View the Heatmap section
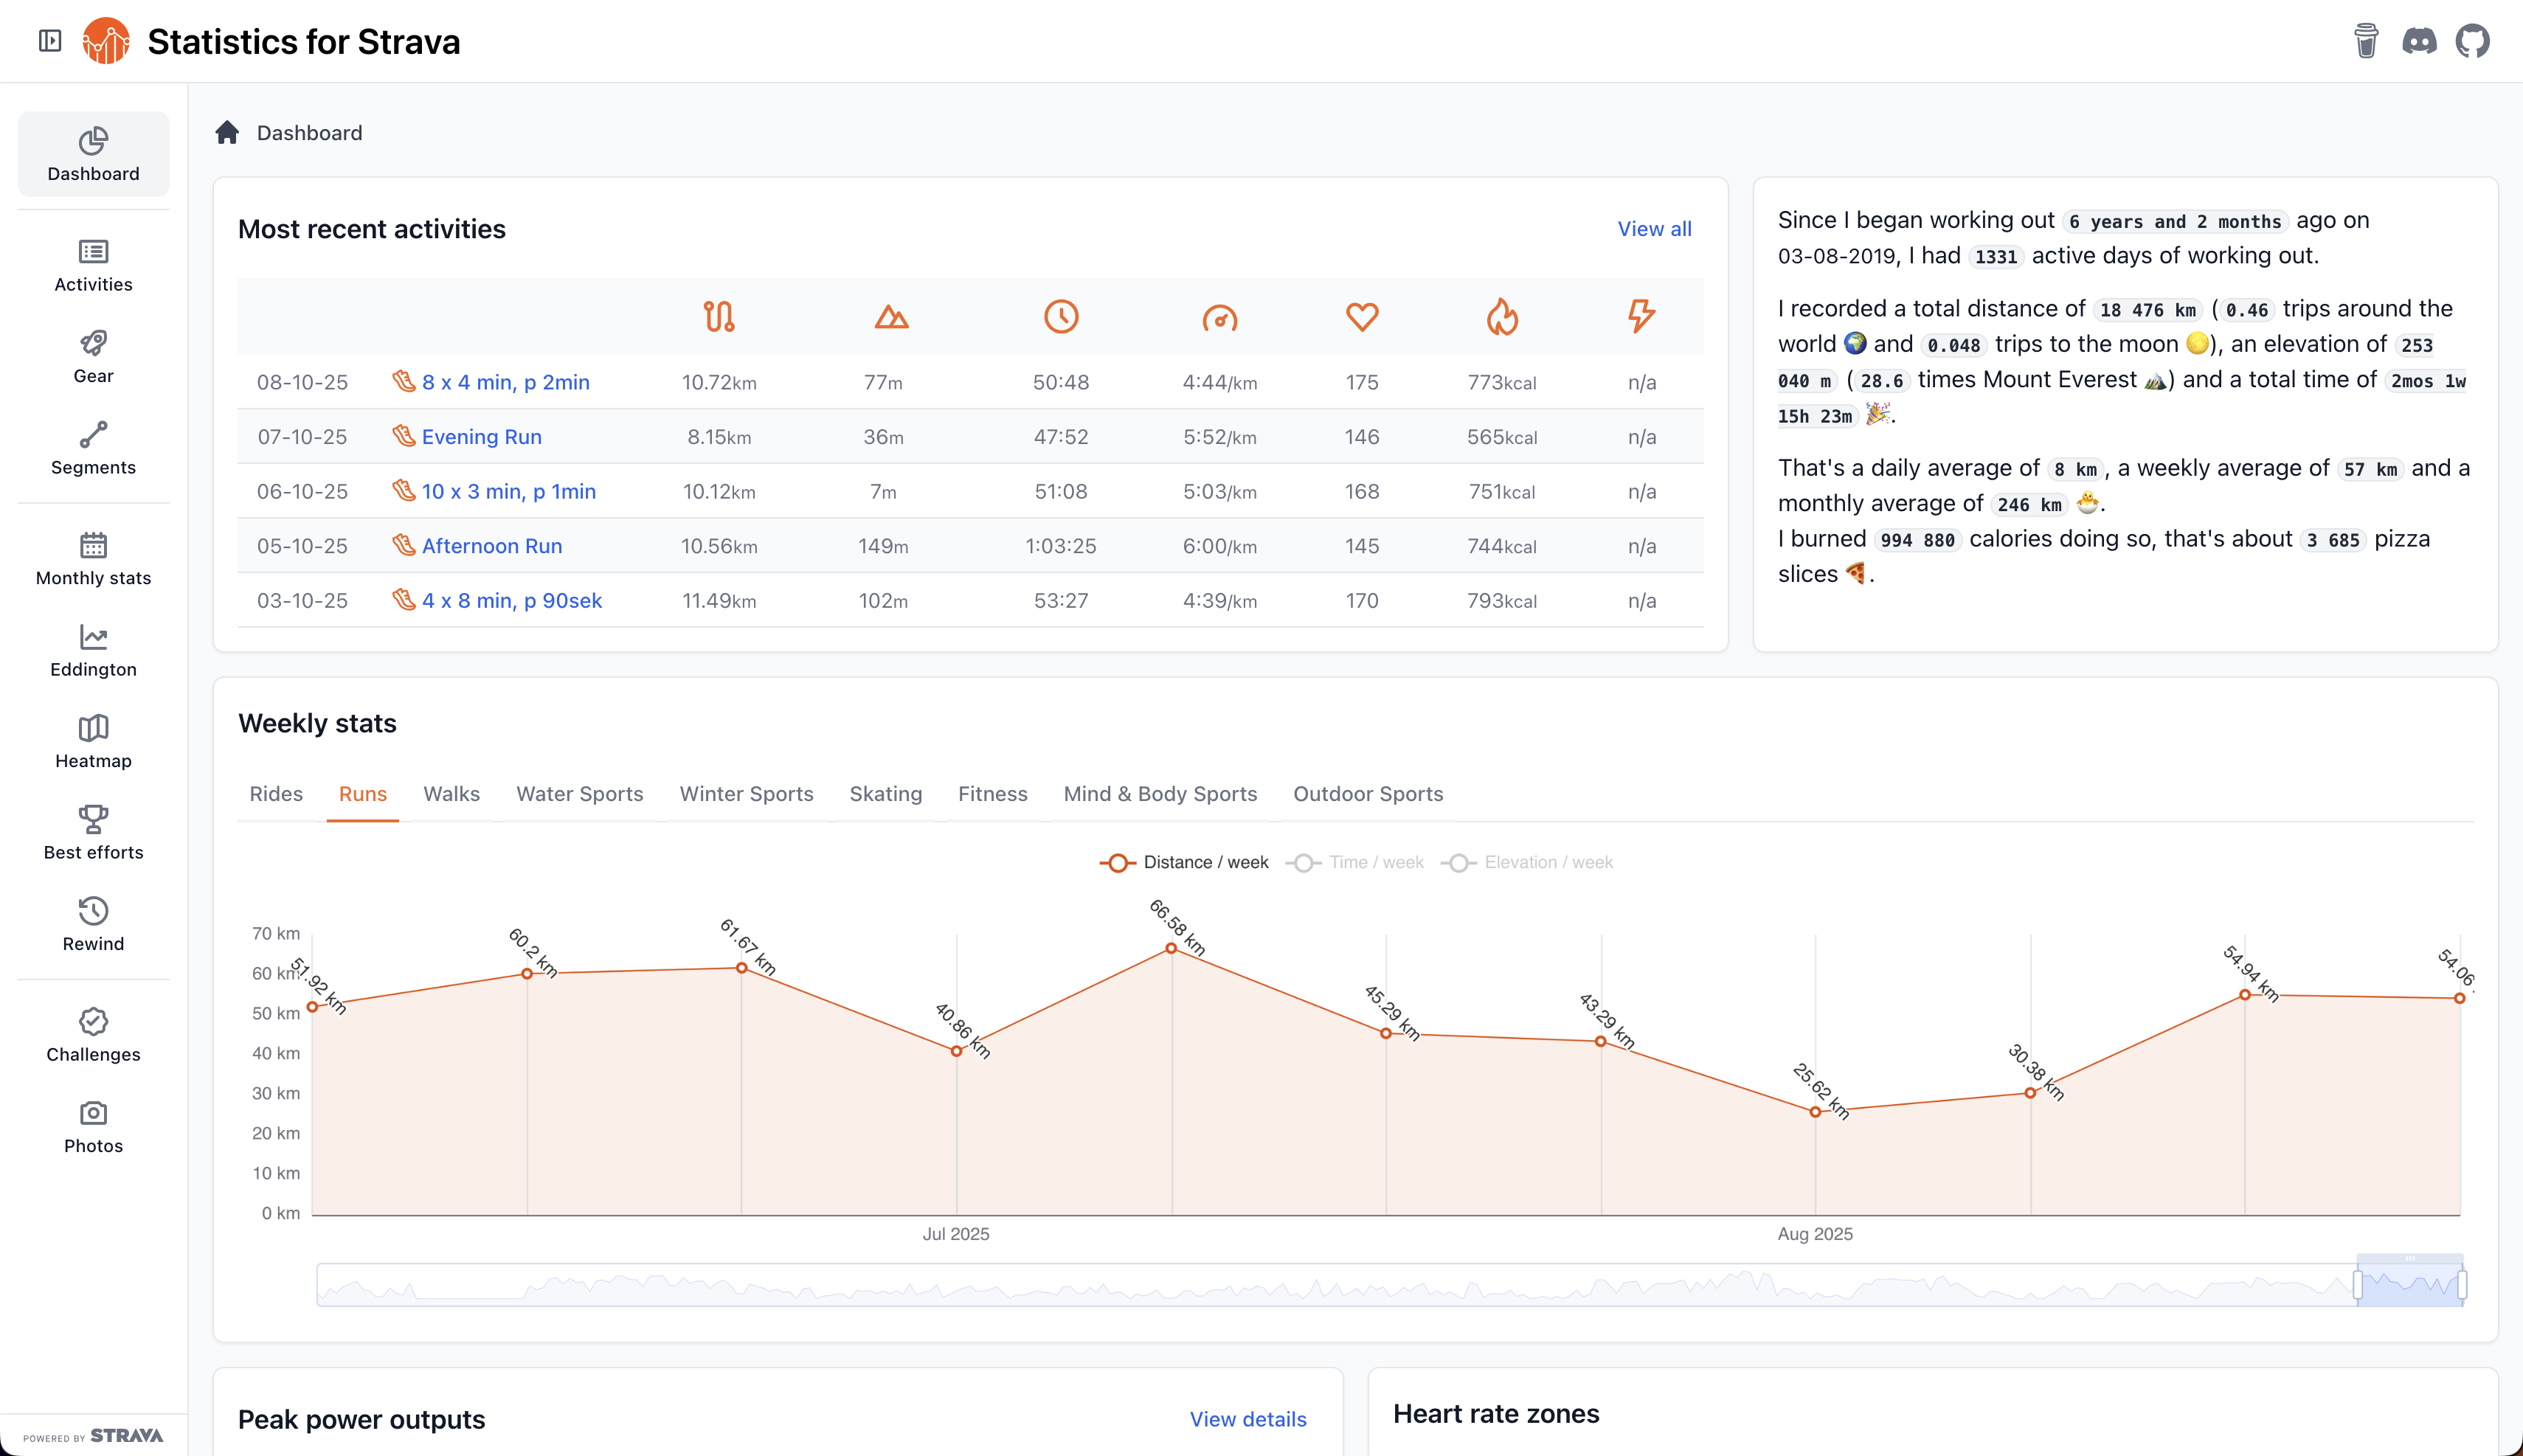 pyautogui.click(x=93, y=741)
